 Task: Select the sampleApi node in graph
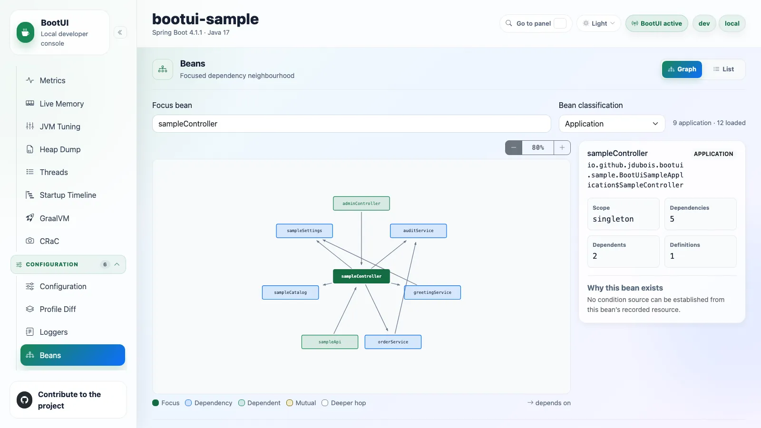330,342
